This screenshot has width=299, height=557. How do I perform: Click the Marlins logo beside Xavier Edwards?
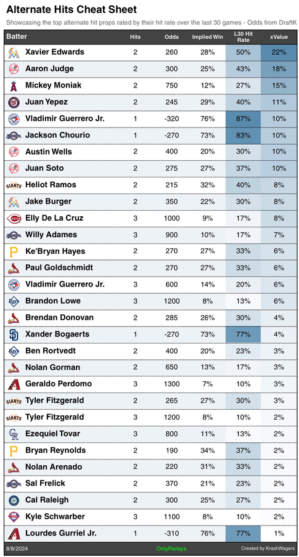pyautogui.click(x=14, y=52)
